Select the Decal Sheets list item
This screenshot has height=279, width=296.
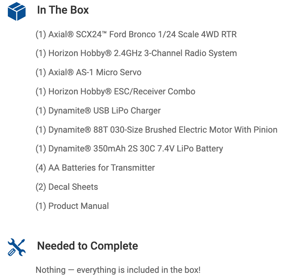point(73,187)
